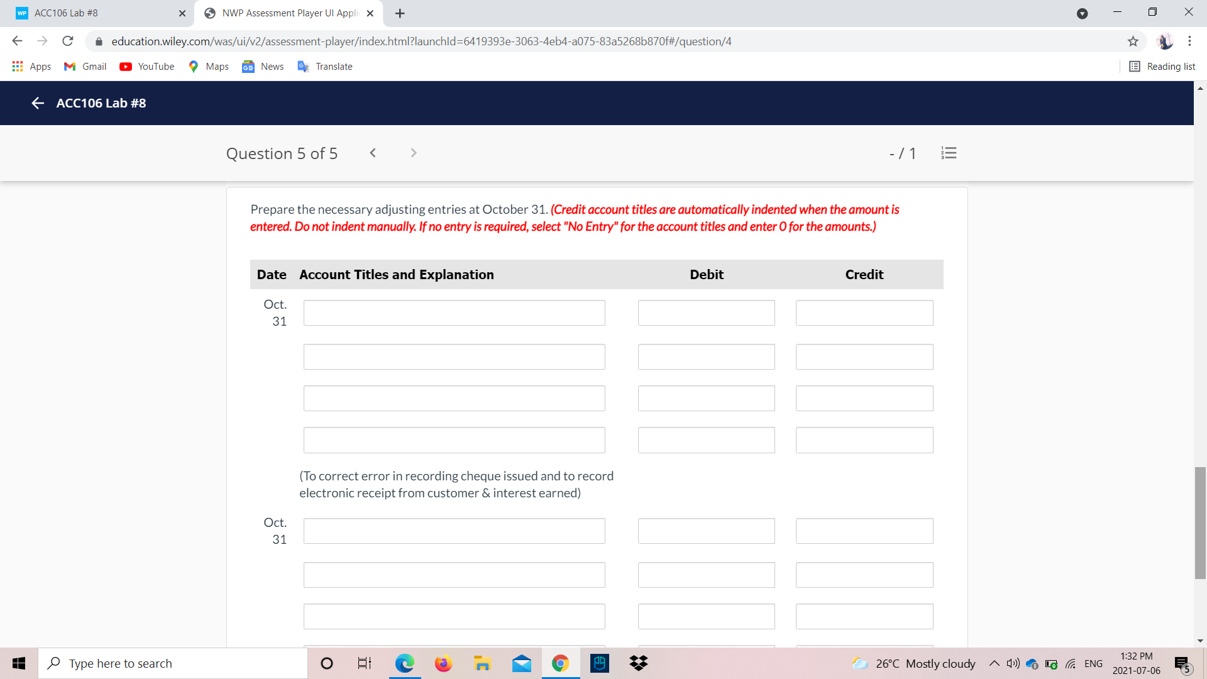Bookmark this page with the star icon
This screenshot has width=1207, height=679.
(1133, 41)
